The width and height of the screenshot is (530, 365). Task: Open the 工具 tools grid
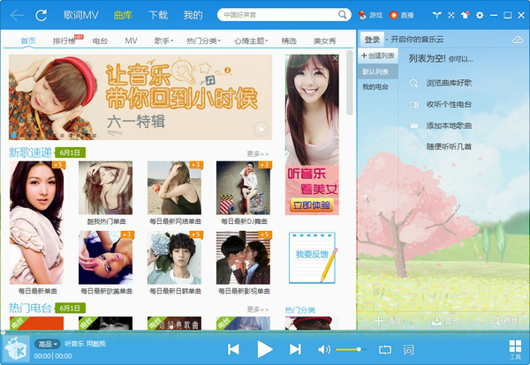coord(515,349)
